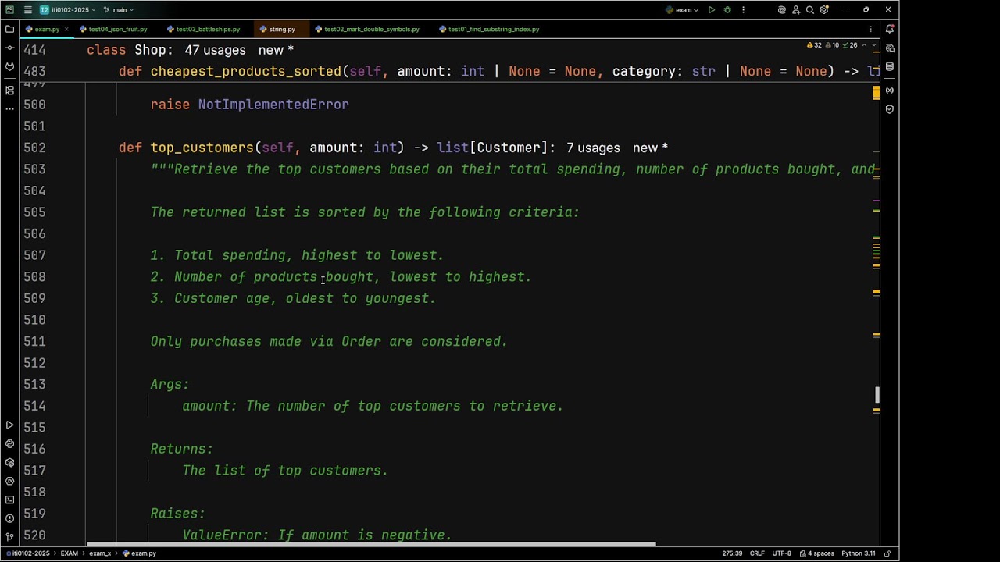Viewport: 1000px width, 562px height.
Task: Switch to test03_battleships.py tab
Action: (x=203, y=29)
